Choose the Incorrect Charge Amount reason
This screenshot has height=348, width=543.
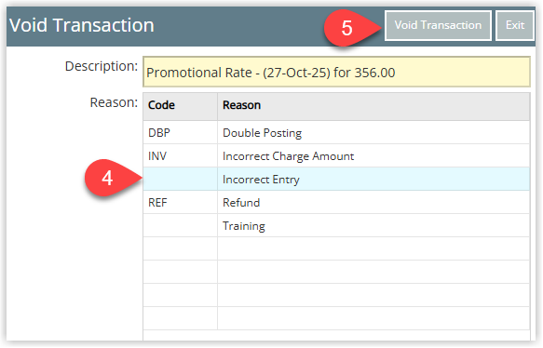[373, 155]
